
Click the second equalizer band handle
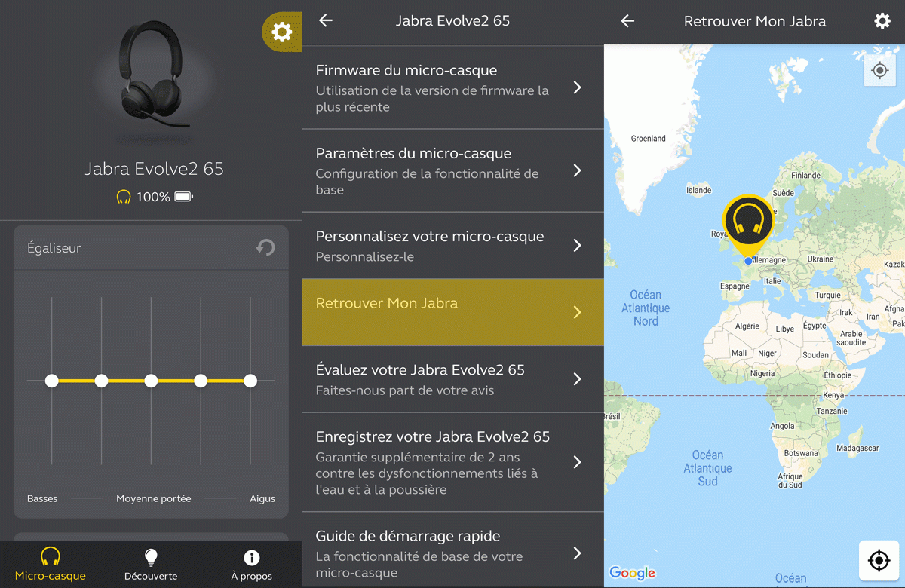102,381
